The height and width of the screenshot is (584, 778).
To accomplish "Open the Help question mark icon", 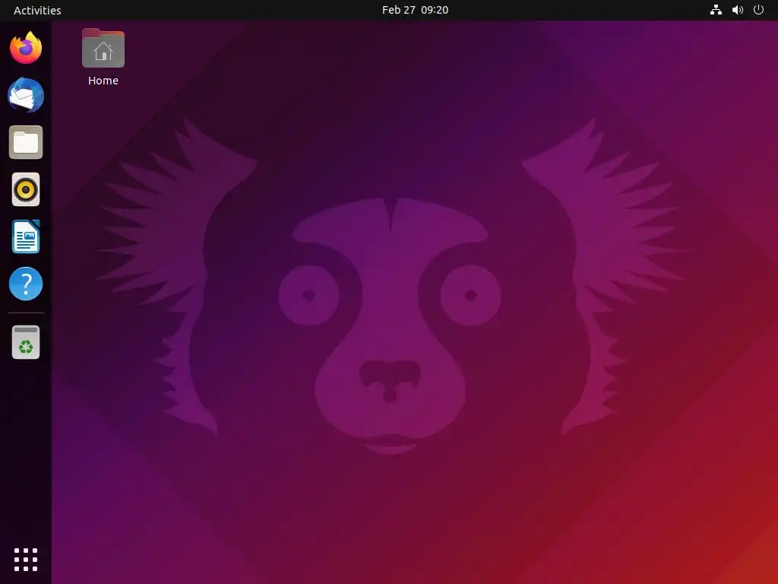I will coord(26,284).
